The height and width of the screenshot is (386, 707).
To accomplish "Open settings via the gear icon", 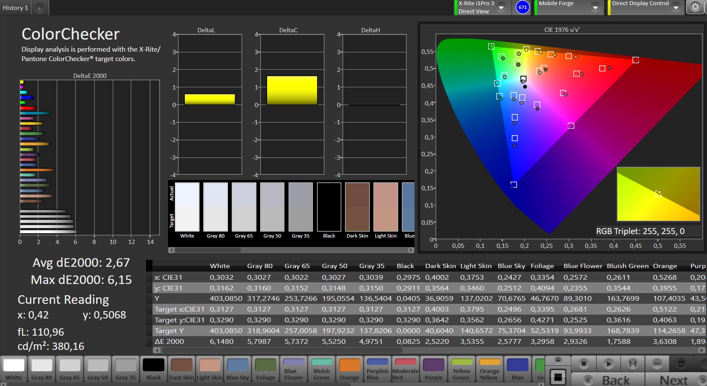I will [x=695, y=7].
